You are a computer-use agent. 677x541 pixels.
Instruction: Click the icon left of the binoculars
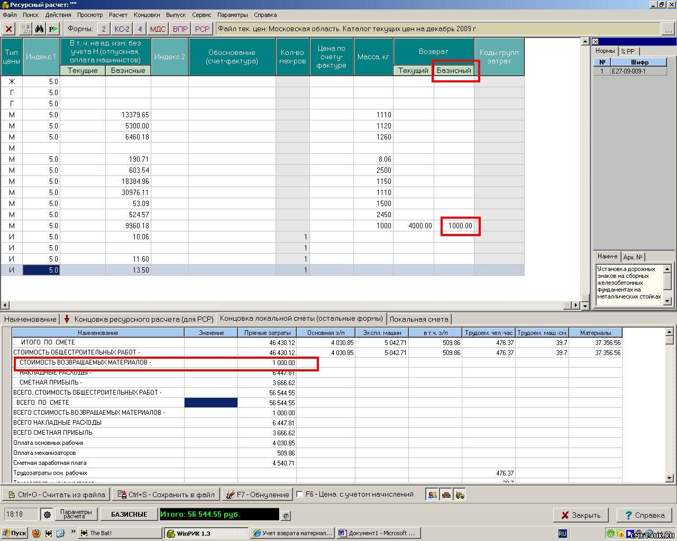point(25,29)
